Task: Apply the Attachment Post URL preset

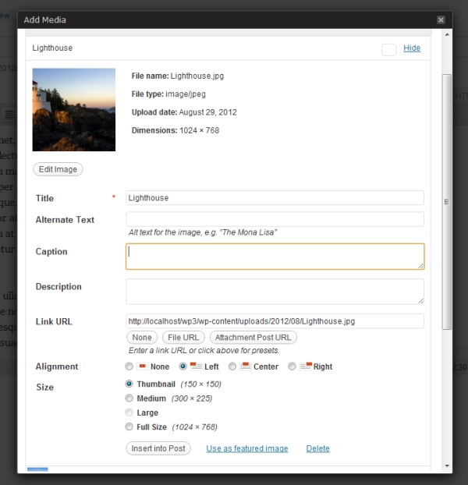Action: click(x=253, y=337)
